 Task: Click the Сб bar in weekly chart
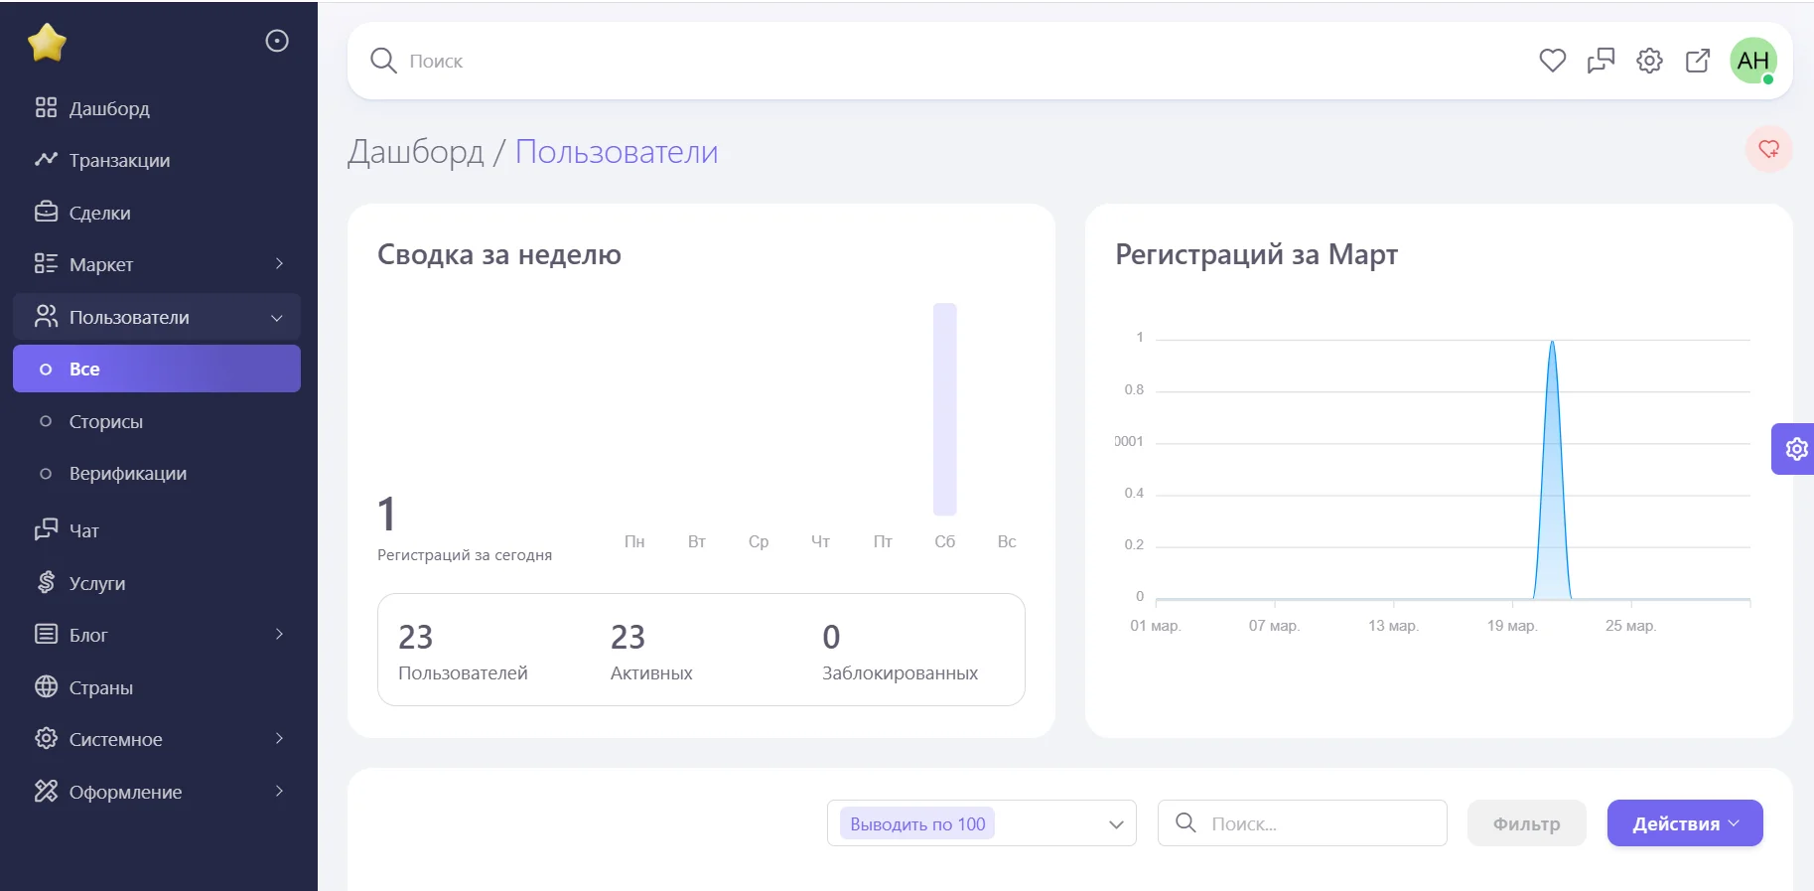(x=945, y=409)
